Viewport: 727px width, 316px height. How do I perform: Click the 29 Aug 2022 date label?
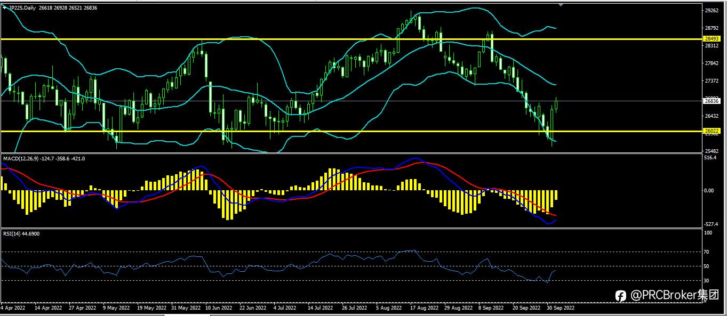click(459, 307)
